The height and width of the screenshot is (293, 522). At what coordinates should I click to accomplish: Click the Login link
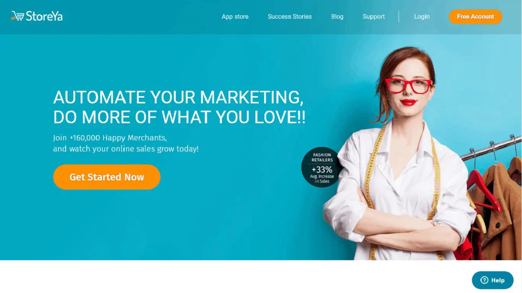point(422,17)
